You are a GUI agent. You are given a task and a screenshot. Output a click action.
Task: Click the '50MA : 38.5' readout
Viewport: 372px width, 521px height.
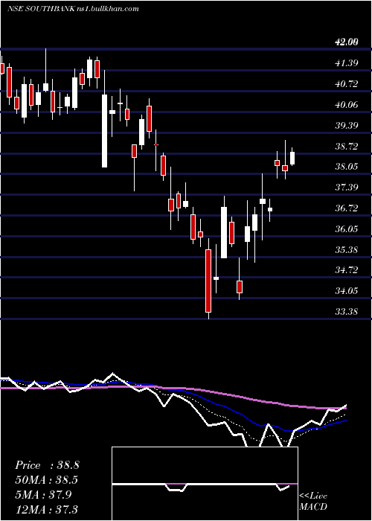click(47, 480)
